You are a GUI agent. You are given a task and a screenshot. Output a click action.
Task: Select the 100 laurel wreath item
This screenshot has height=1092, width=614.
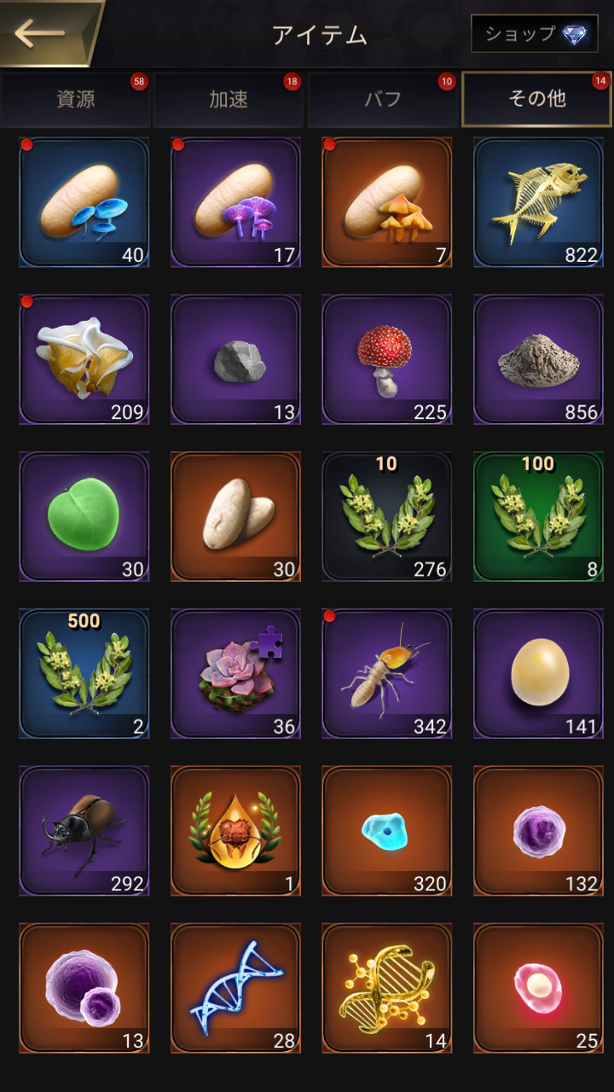click(x=539, y=516)
